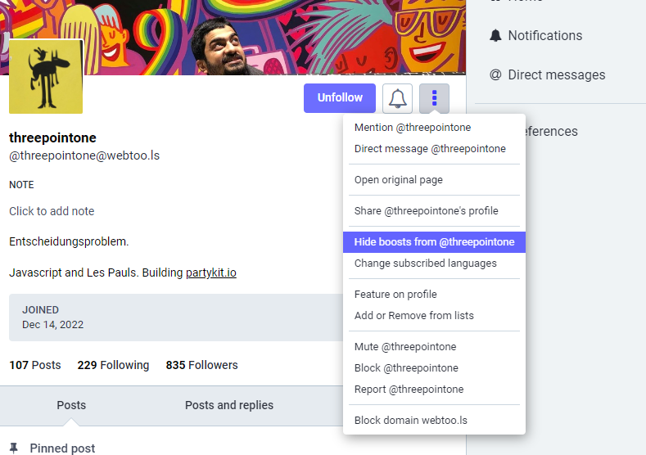Select Mention @threepointone menu entry

pos(434,127)
